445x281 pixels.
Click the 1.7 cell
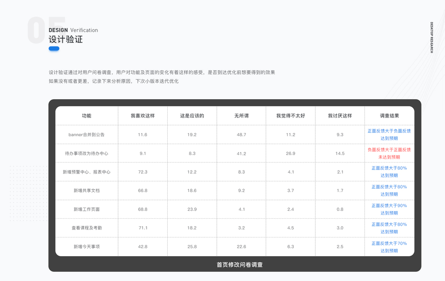[x=340, y=191]
